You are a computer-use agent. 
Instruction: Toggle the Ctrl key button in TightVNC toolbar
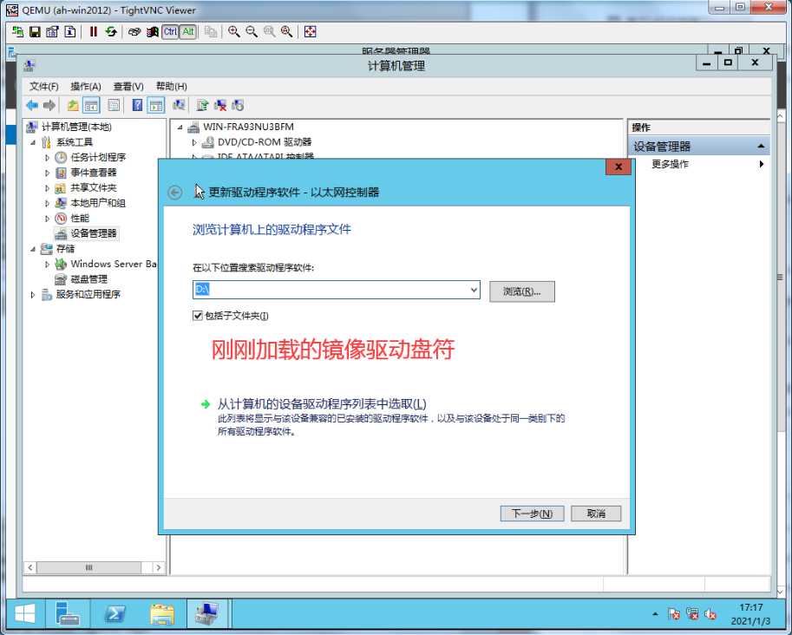pyautogui.click(x=169, y=31)
